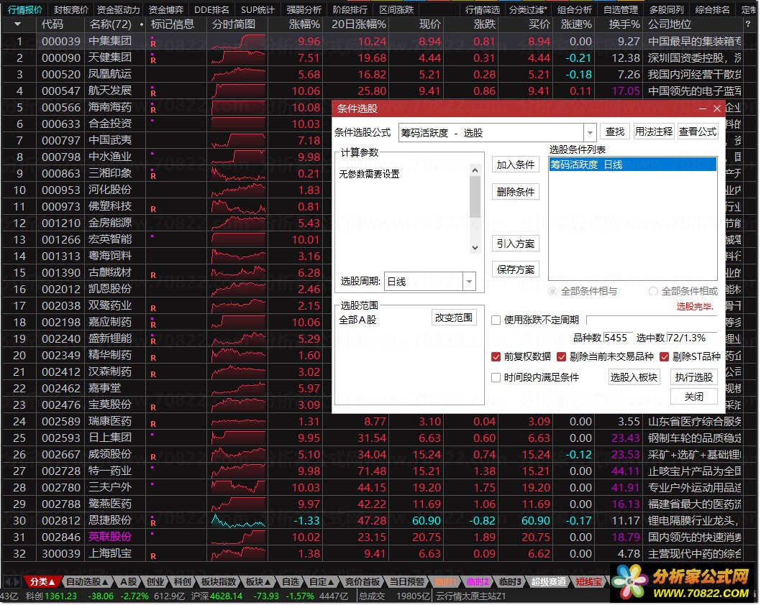Open the intraday mini chart for 三夫户外
Image resolution: width=761 pixels, height=605 pixels.
[238, 488]
